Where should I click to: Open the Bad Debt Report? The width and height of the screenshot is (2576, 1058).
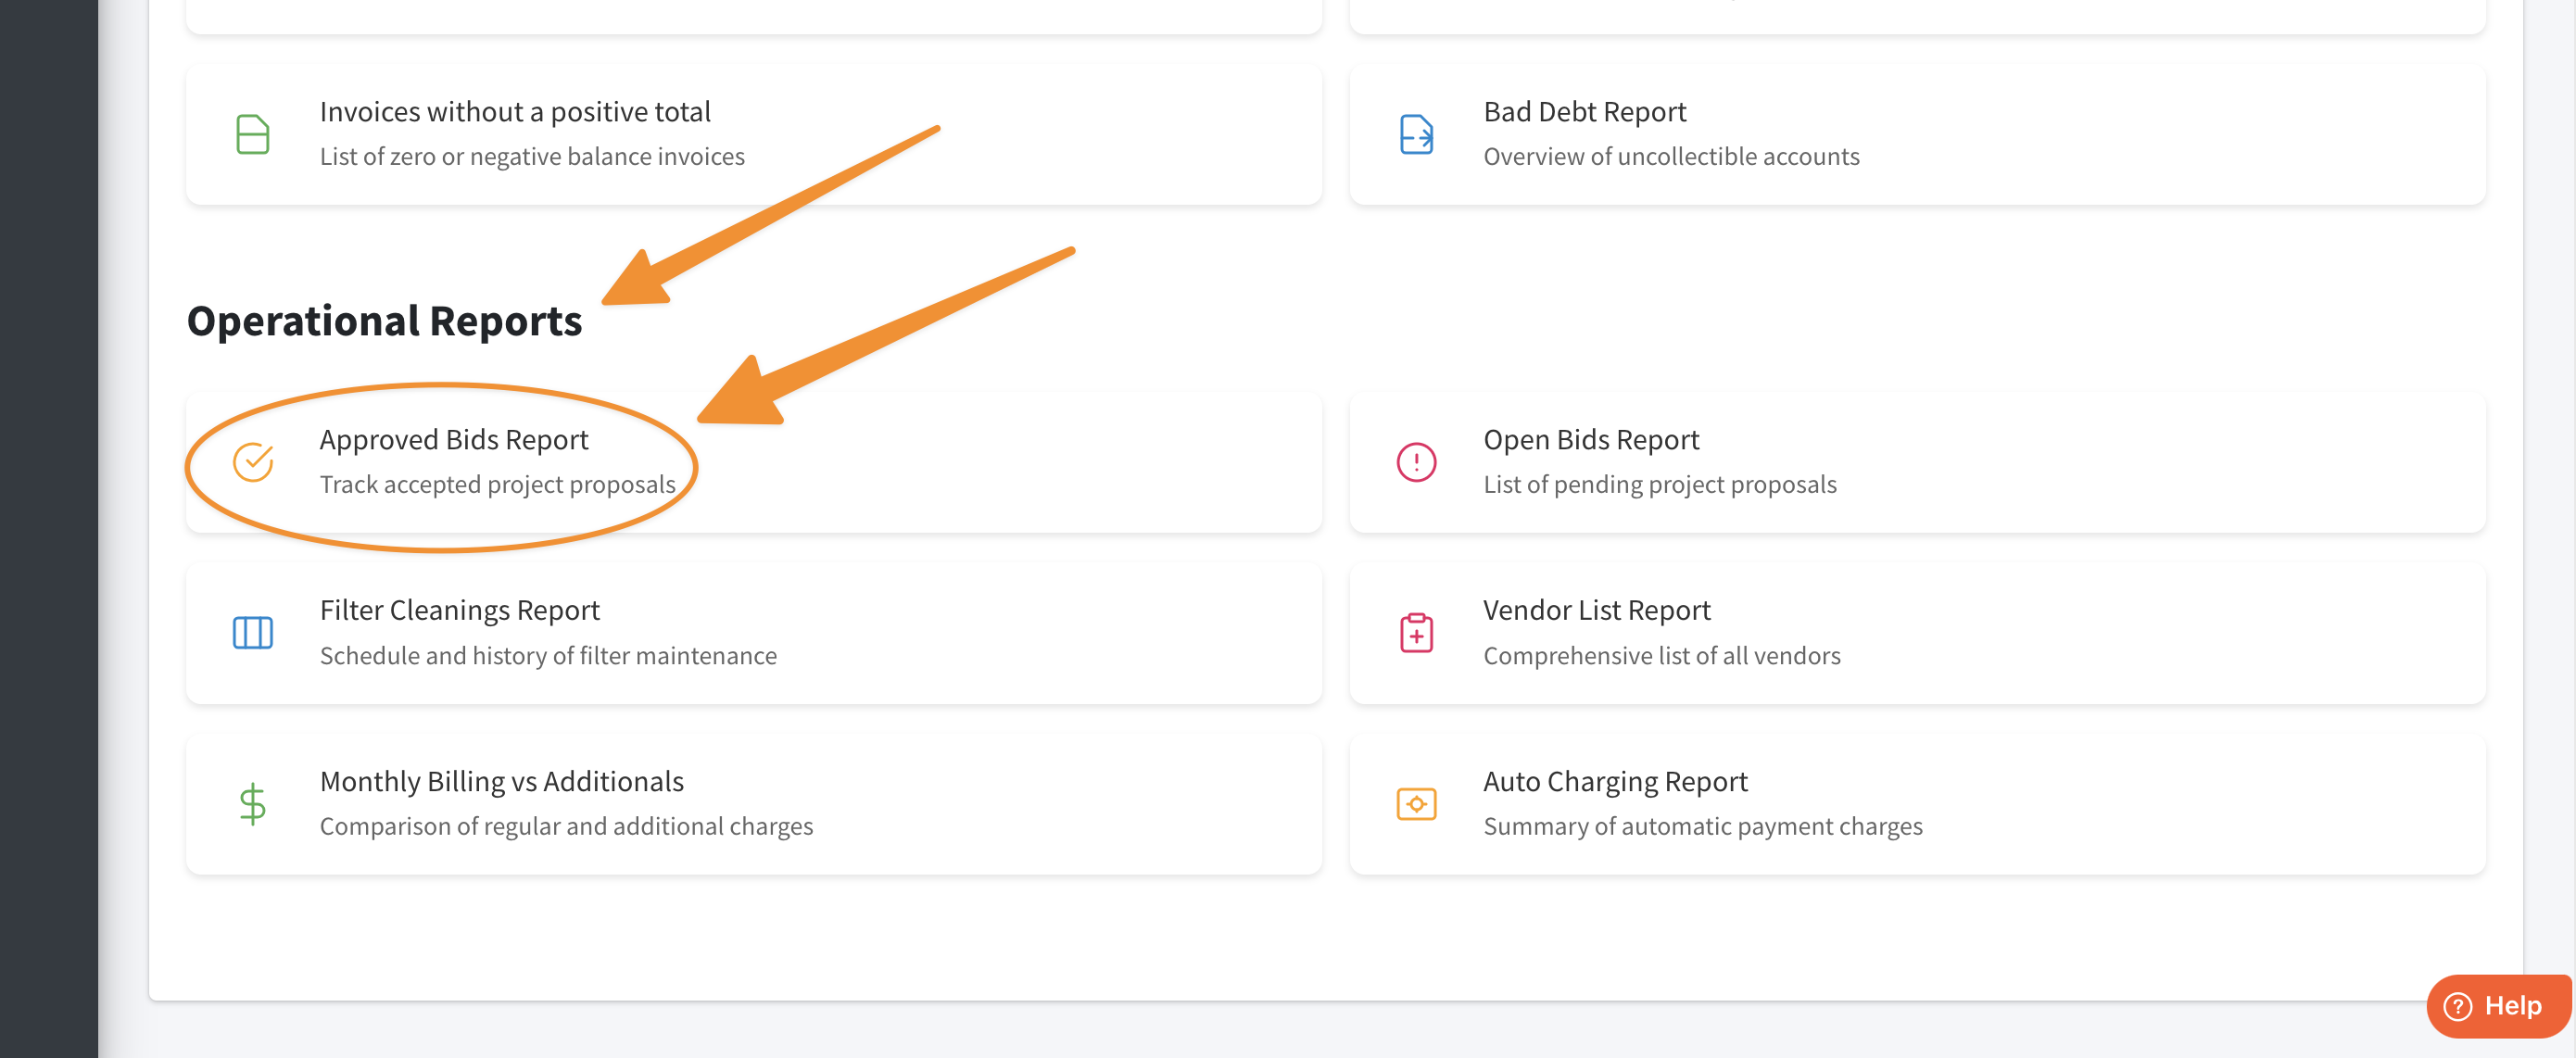click(x=1585, y=112)
